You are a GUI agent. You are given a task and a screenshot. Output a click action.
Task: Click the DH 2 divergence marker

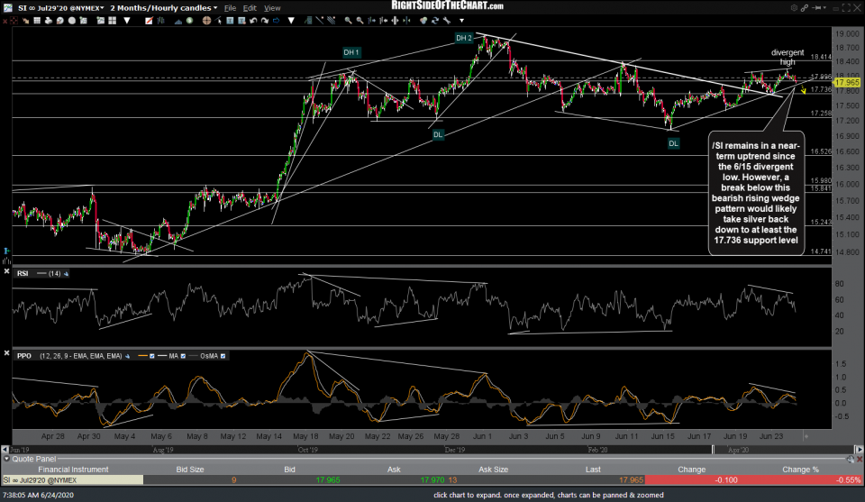[x=463, y=38]
